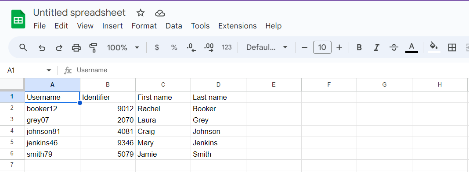The image size is (469, 172).
Task: Select the Identifier header cell
Action: 108,97
